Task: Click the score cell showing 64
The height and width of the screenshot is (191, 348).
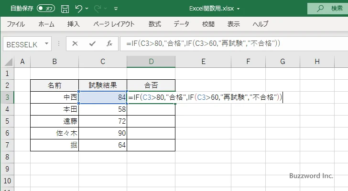Action: click(103, 145)
